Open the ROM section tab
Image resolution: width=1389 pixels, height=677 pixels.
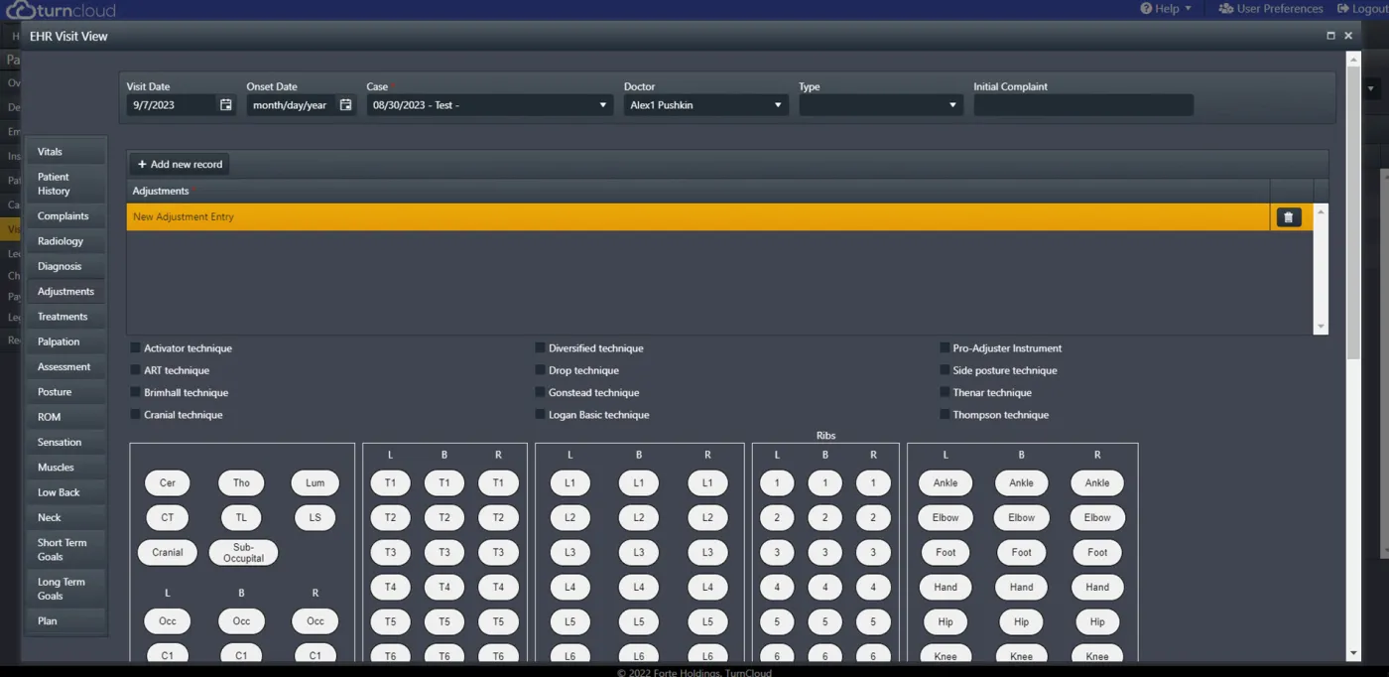tap(65, 417)
